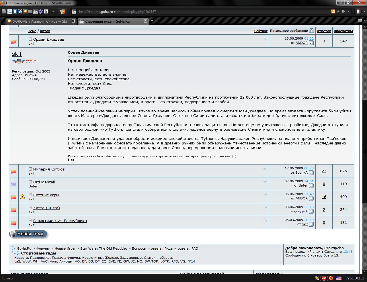Screen dimensions: 367x282
Task: Click the Go play arrow in the address bar
Action: pyautogui.click(x=344, y=11)
